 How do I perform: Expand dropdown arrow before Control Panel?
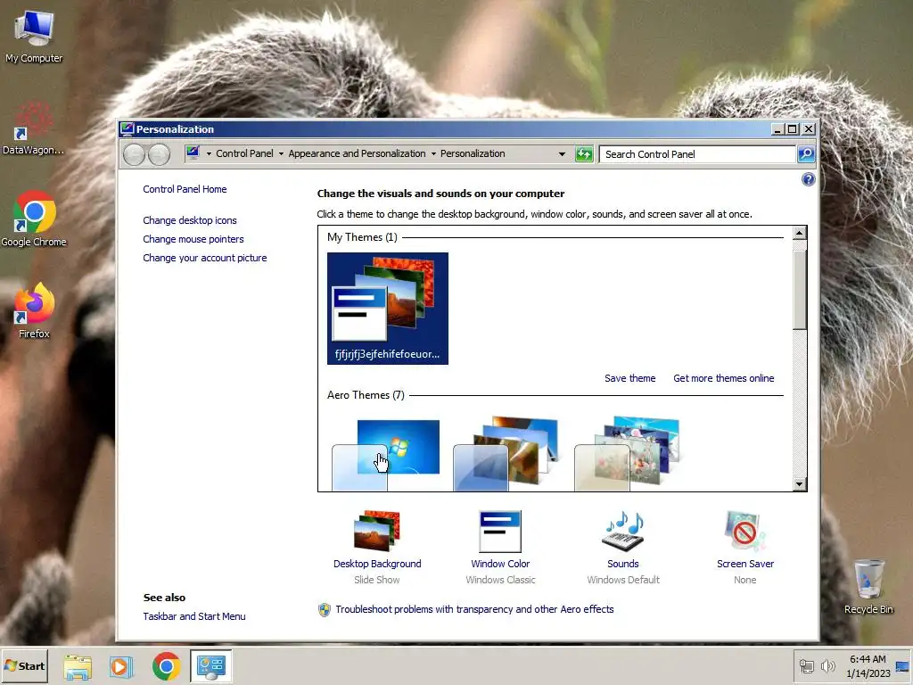coord(209,154)
